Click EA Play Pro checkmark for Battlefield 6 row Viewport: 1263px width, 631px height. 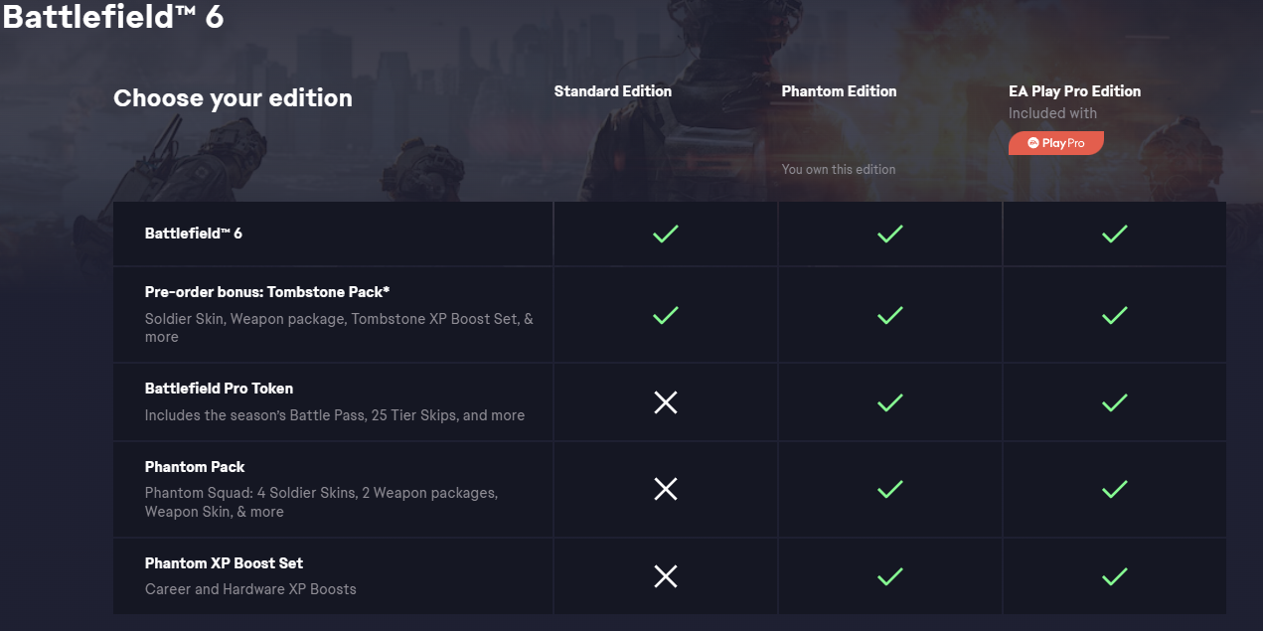(1114, 234)
